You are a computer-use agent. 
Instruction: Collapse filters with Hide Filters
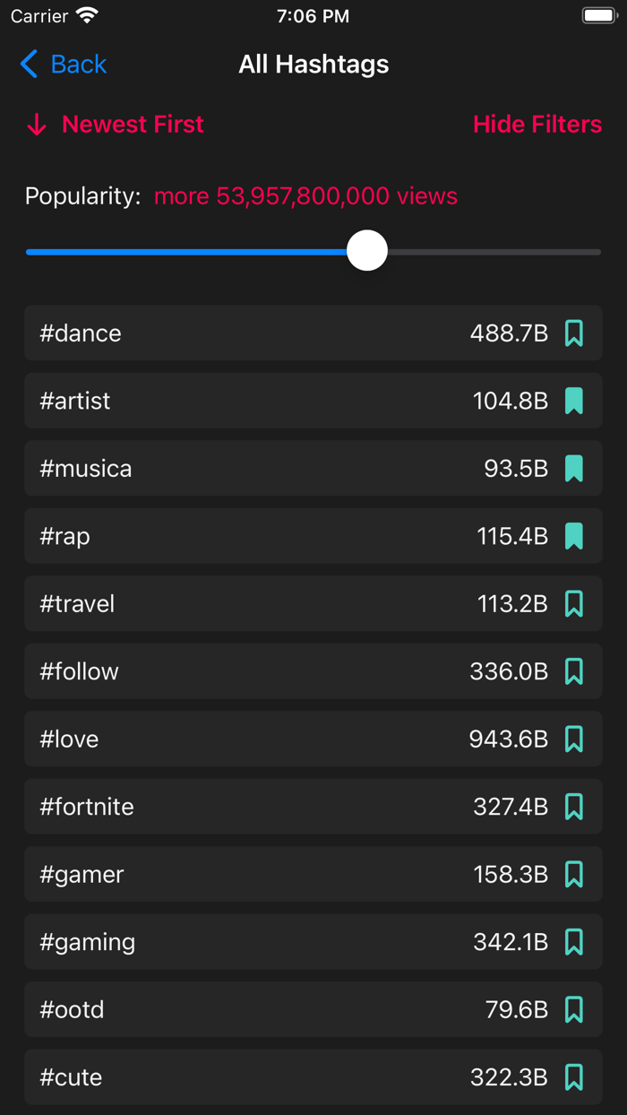tap(537, 125)
